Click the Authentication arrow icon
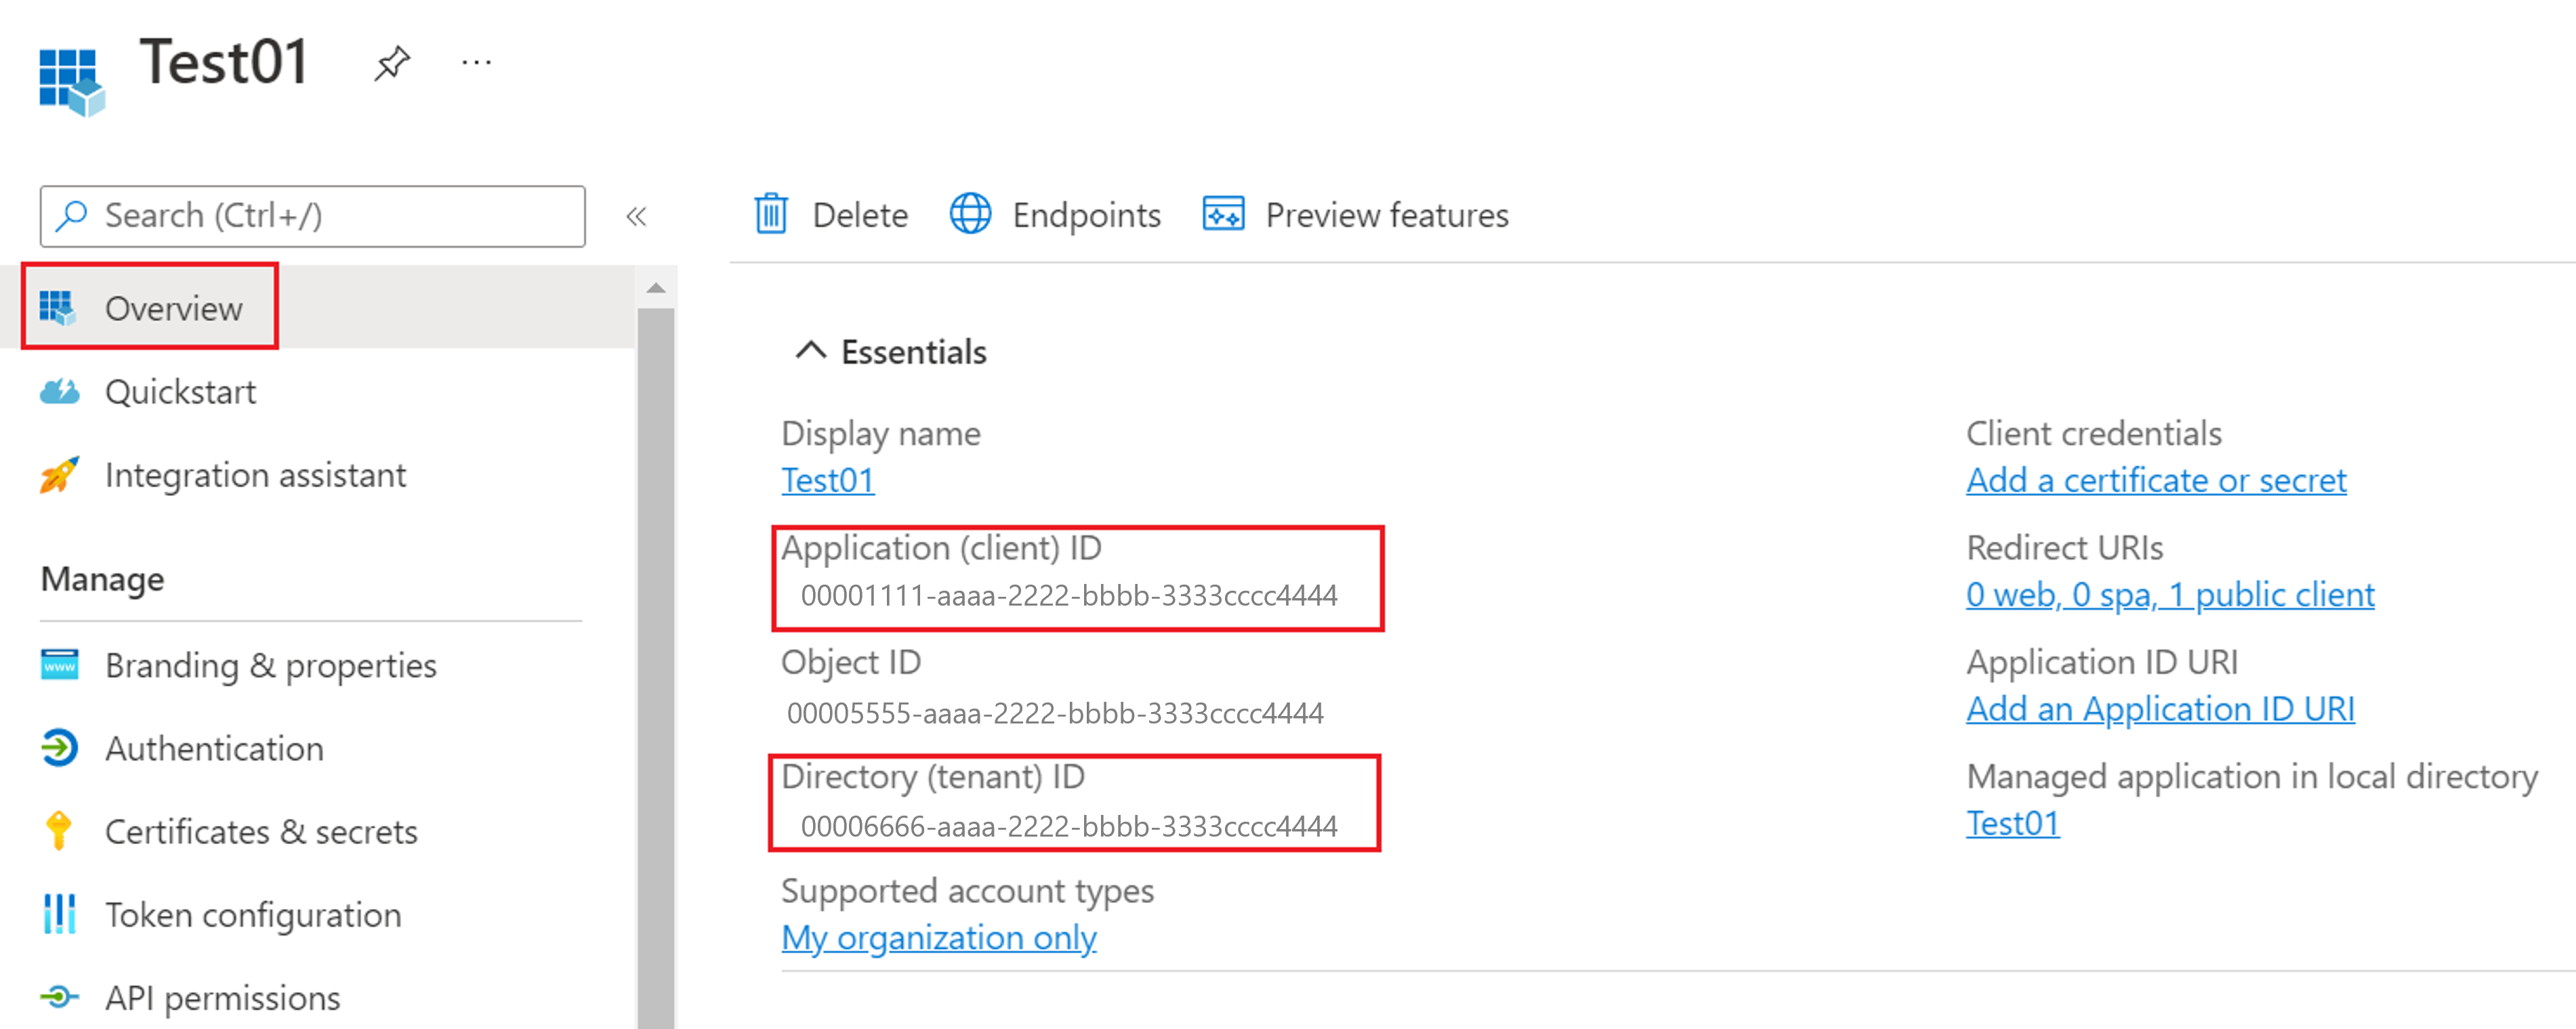 (59, 748)
